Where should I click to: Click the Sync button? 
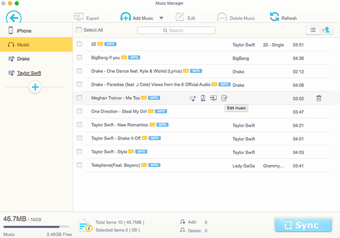pyautogui.click(x=303, y=225)
